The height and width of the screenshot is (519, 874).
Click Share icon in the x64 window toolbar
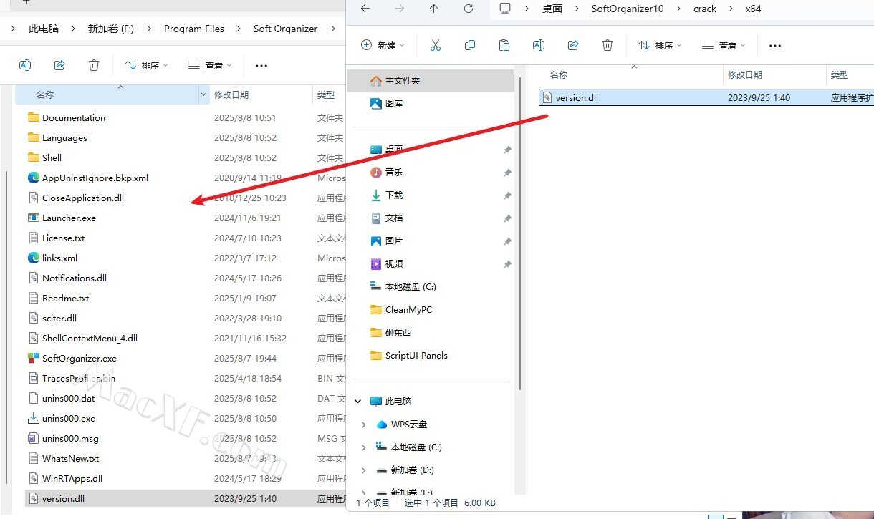pos(573,45)
